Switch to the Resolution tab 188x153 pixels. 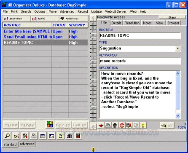tap(132, 23)
